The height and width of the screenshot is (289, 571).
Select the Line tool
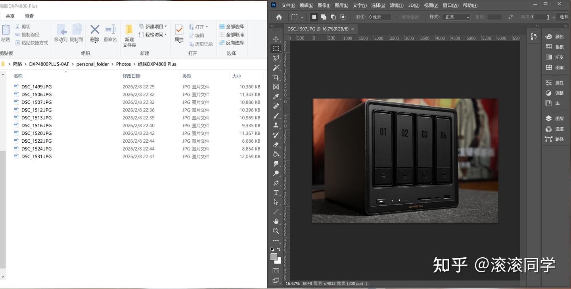click(276, 212)
